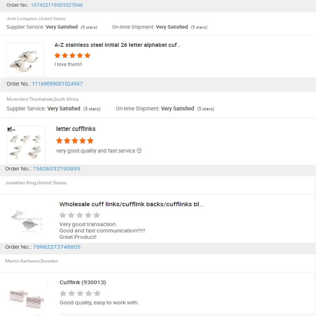Open order number 11169099001024947
316x316 pixels.
pyautogui.click(x=57, y=84)
